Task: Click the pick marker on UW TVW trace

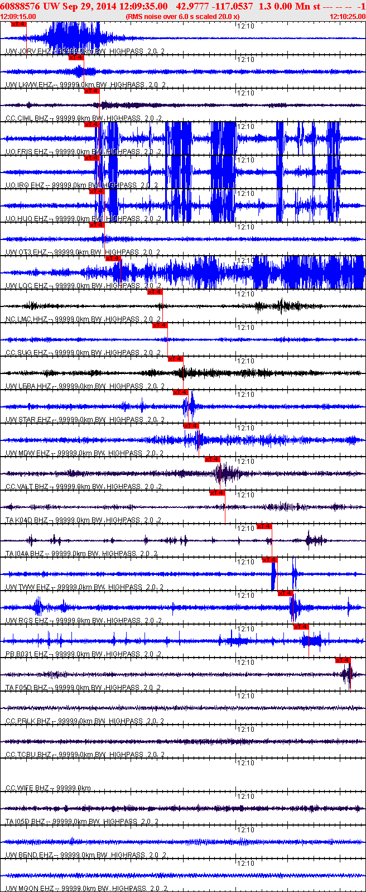Action: tap(269, 560)
